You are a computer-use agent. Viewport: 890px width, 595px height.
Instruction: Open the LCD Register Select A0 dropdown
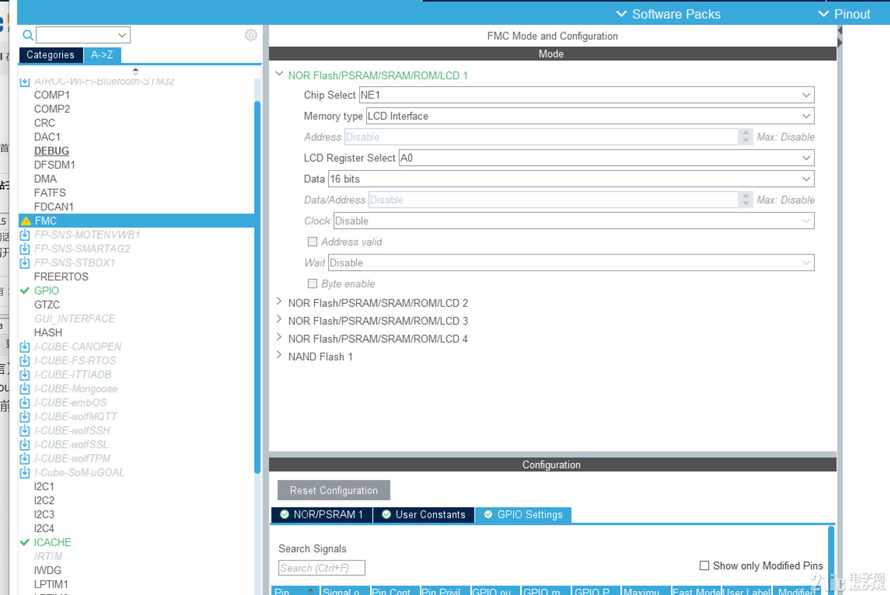click(x=606, y=158)
